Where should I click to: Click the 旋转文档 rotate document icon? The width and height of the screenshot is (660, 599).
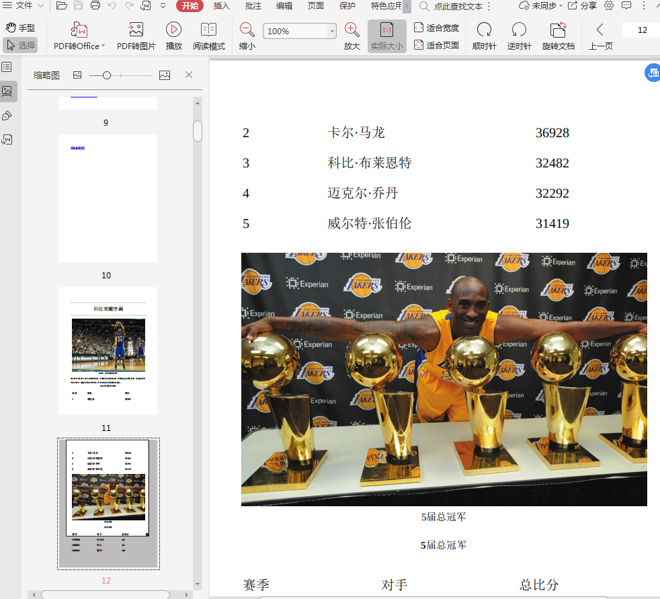[558, 30]
